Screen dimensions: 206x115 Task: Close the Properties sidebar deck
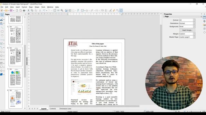click(x=202, y=14)
